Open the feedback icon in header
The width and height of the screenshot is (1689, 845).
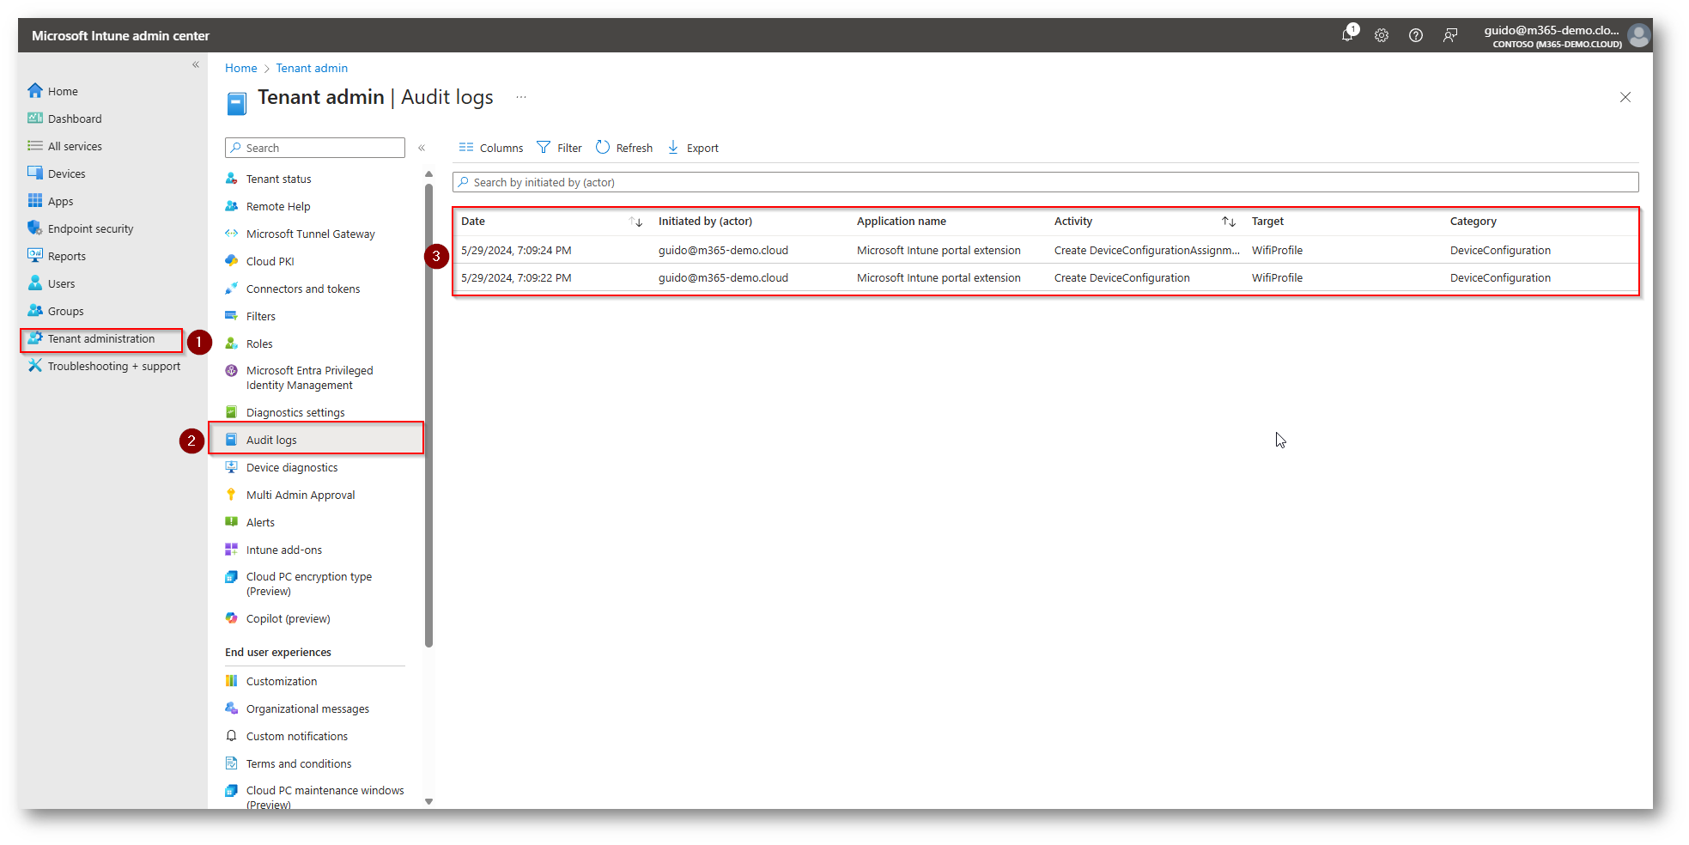1450,35
